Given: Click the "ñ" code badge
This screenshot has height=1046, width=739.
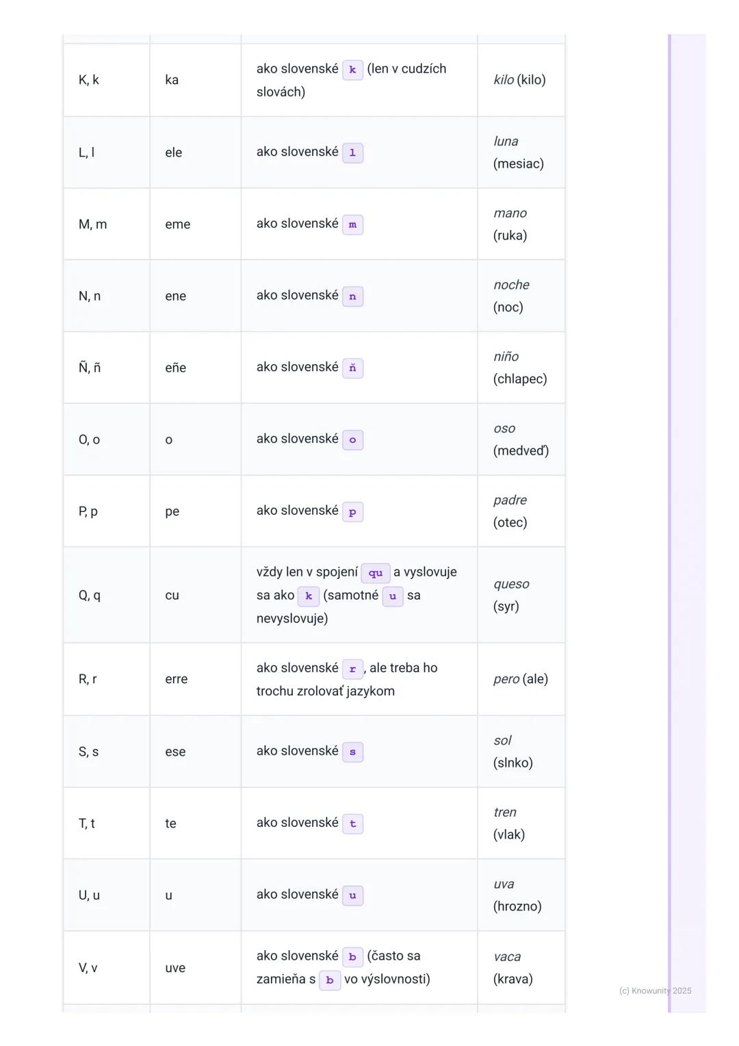Looking at the screenshot, I should pos(352,368).
